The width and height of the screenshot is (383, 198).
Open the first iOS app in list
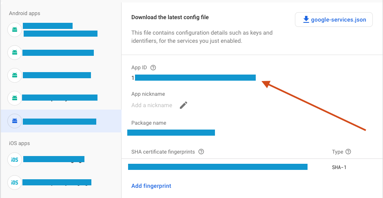15,160
